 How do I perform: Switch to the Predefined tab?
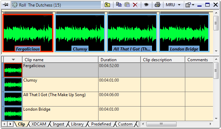point(101,124)
